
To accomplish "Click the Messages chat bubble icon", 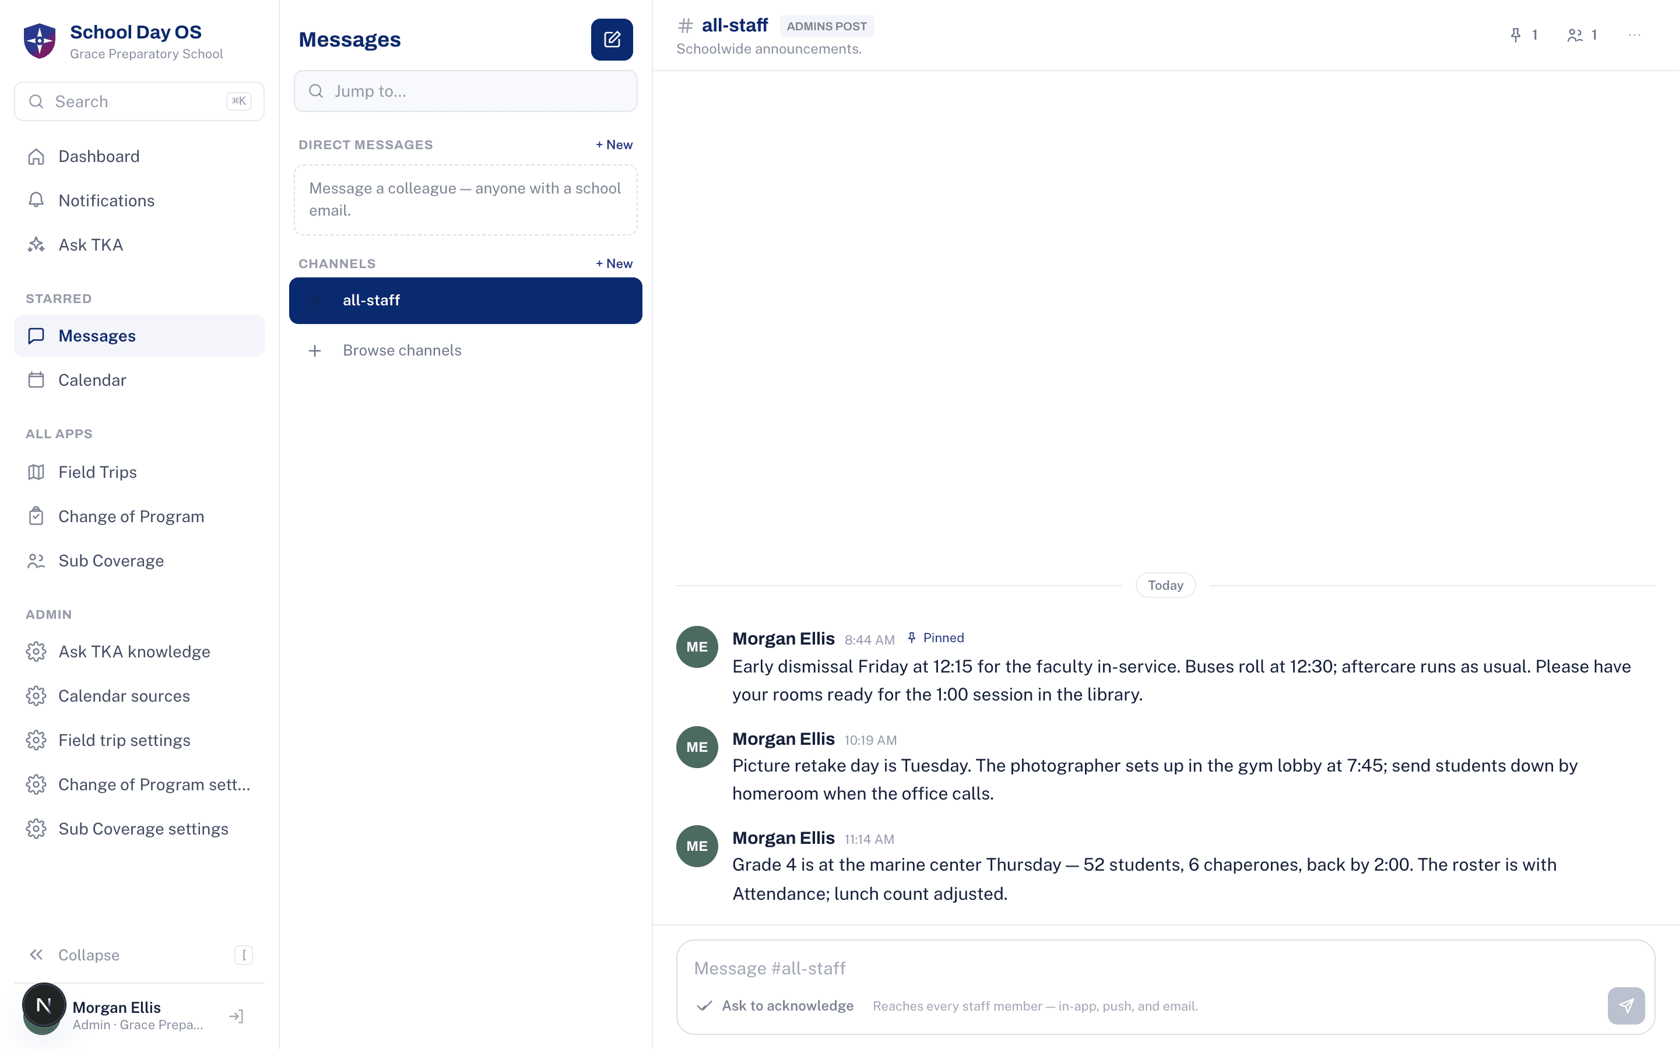I will [36, 336].
